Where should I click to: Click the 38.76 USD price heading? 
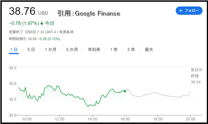(x=29, y=11)
